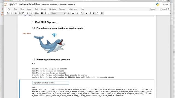This screenshot has height=98, width=175.
Task: Click the table grid toolbar icon
Action: point(102,13)
